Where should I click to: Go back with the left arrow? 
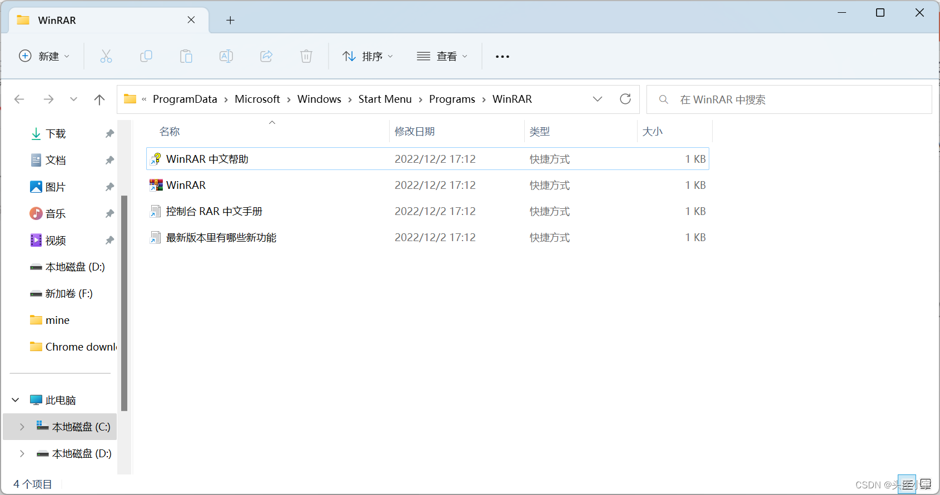(19, 99)
